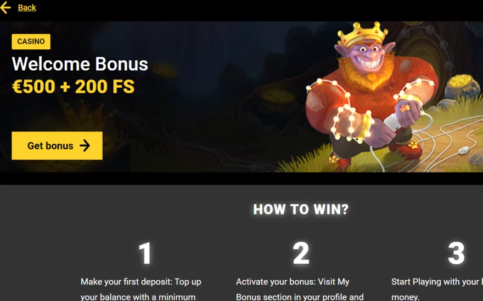The image size is (483, 301).
Task: Click the Activate your bonus instructions
Action: [300, 289]
